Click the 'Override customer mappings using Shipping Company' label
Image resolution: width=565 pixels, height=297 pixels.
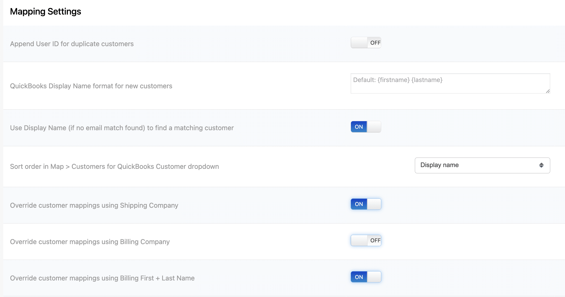[94, 205]
